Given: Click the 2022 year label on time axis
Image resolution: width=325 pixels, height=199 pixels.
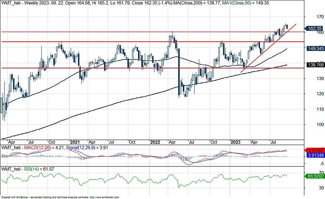Looking at the screenshot, I should [155, 142].
